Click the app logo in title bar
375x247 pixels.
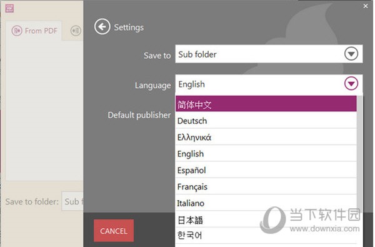tap(9, 8)
